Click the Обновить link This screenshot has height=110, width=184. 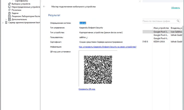175,8
